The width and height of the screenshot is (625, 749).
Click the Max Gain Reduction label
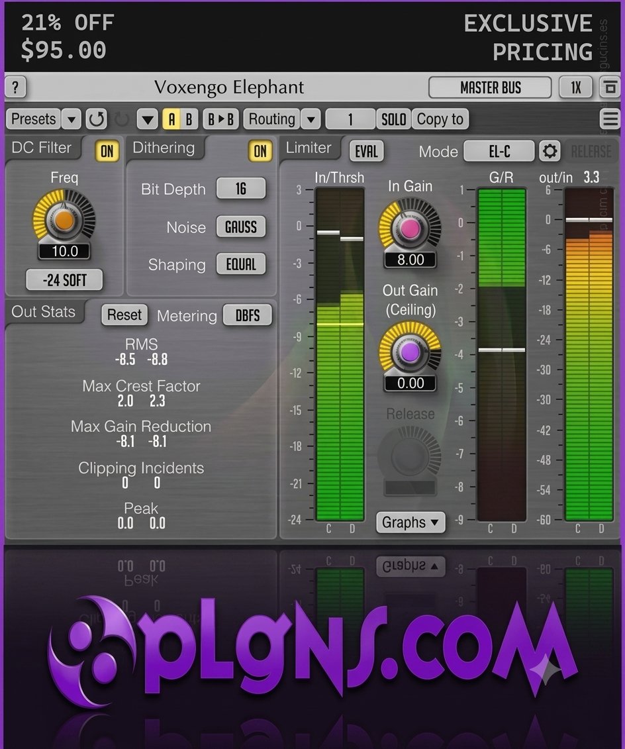click(x=141, y=426)
